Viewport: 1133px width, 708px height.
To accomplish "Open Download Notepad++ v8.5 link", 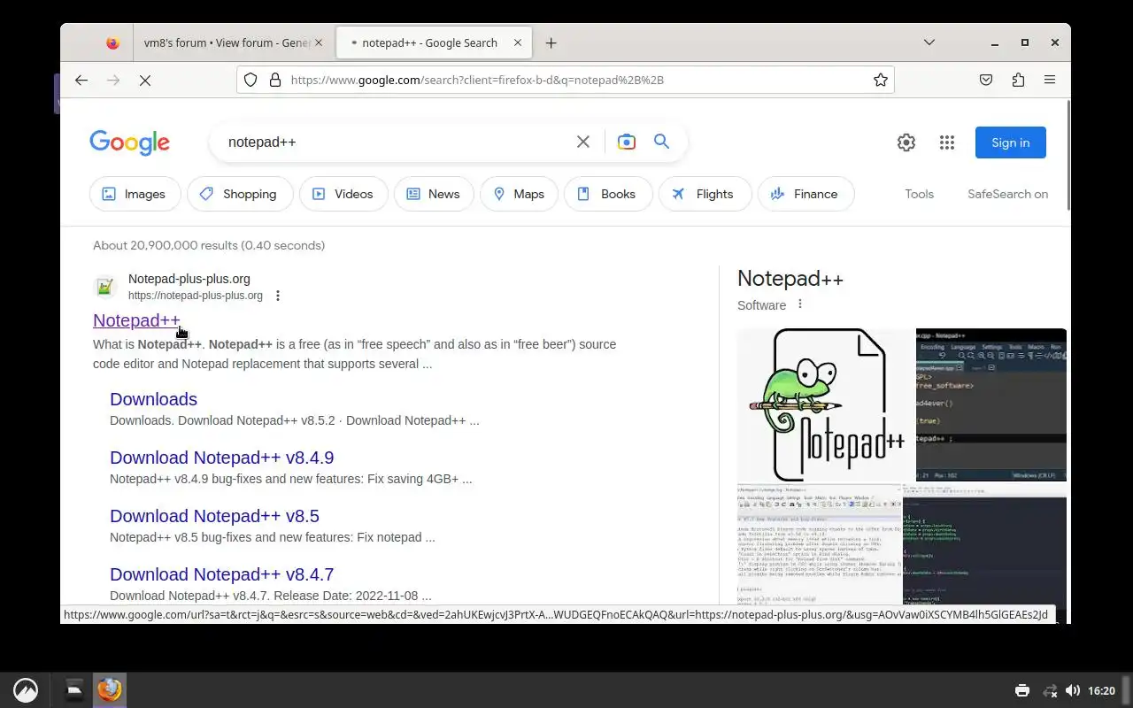I will coord(214,516).
